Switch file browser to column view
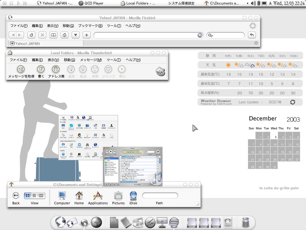The width and height of the screenshot is (306, 230). 41,195
